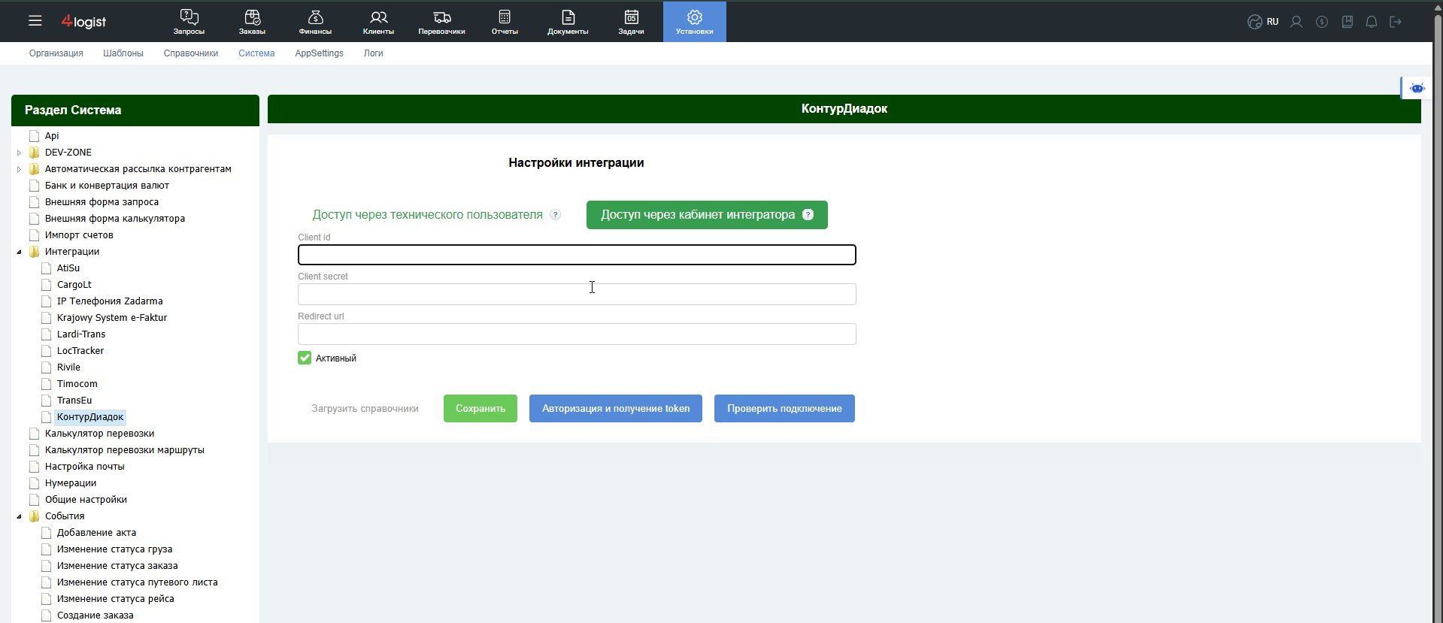
Task: Show help for технического пользователя access
Action: [x=555, y=215]
